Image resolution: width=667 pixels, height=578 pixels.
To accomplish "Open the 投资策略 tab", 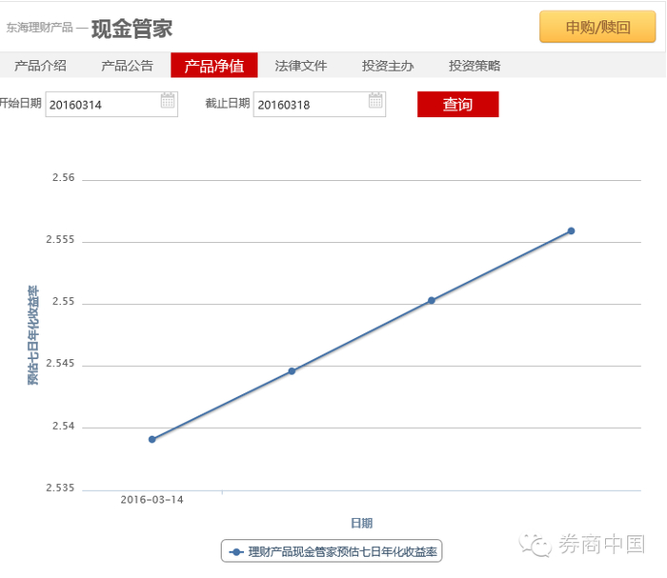I will pos(475,66).
